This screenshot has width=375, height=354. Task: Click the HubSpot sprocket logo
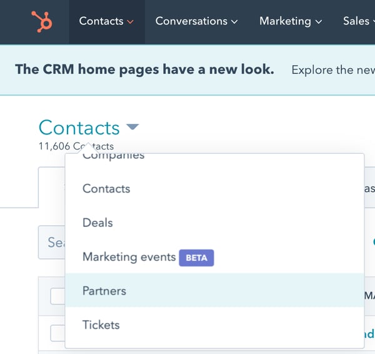[42, 22]
